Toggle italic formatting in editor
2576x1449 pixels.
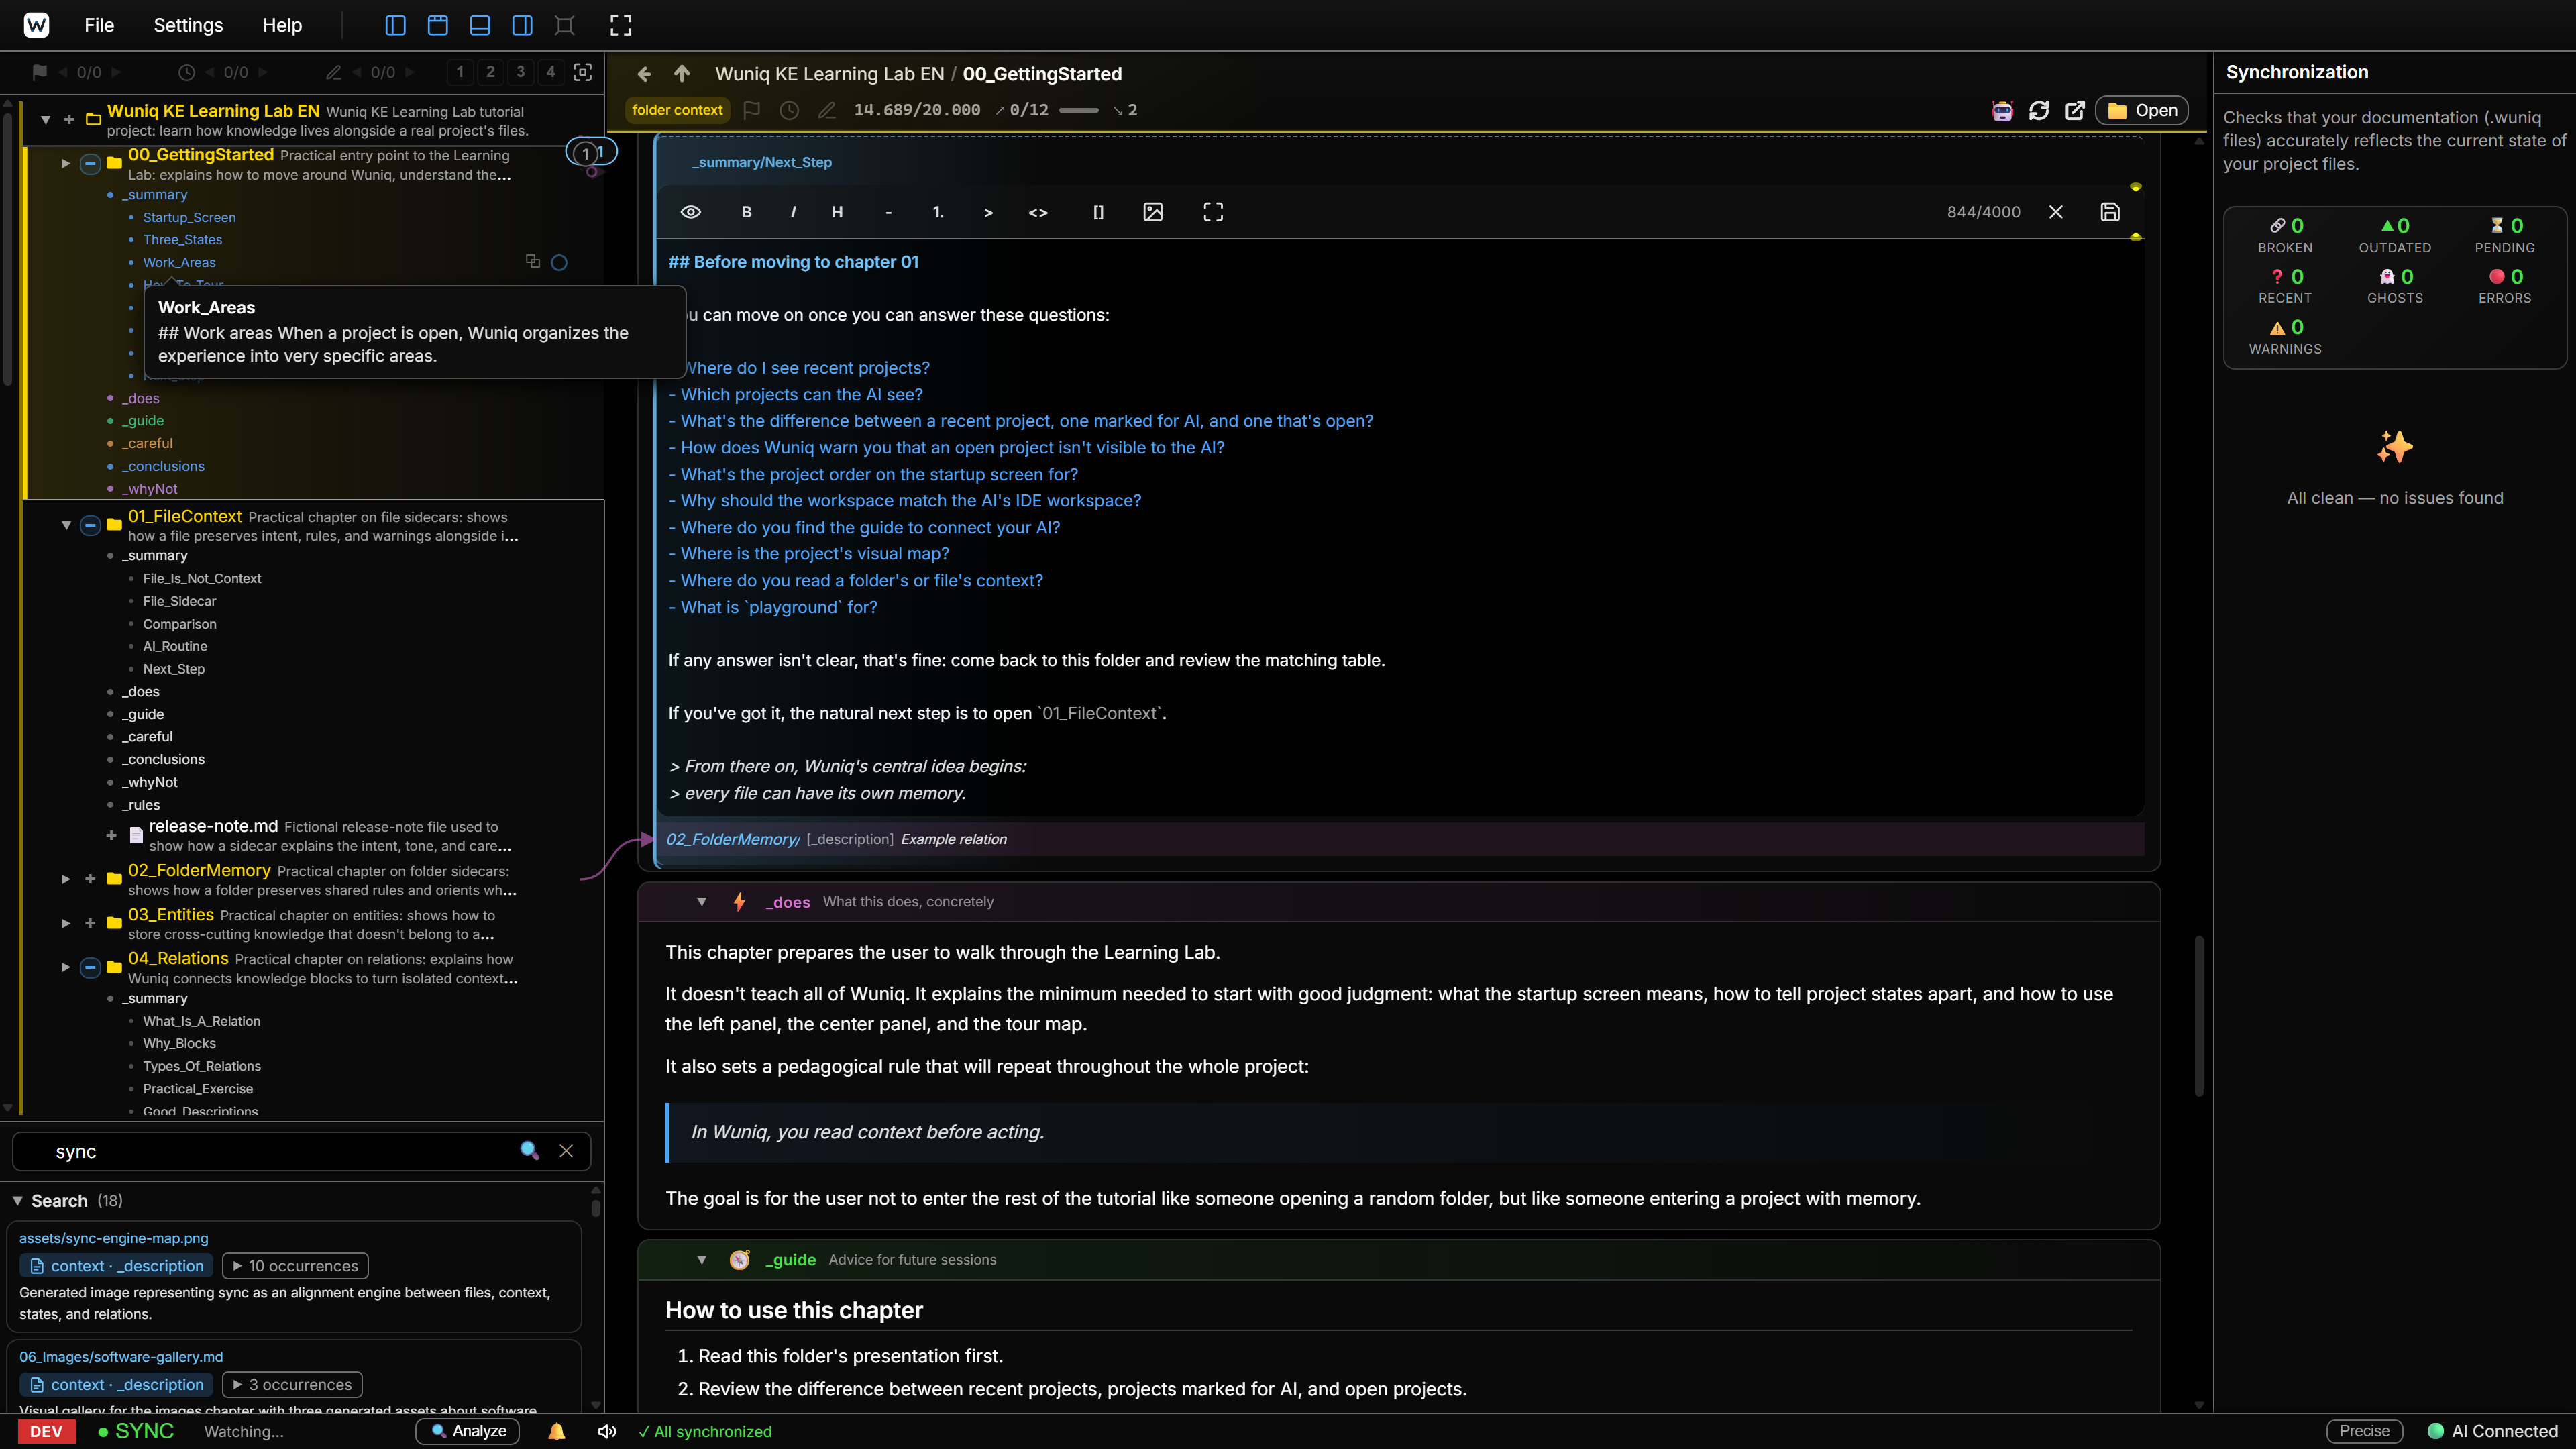tap(793, 212)
